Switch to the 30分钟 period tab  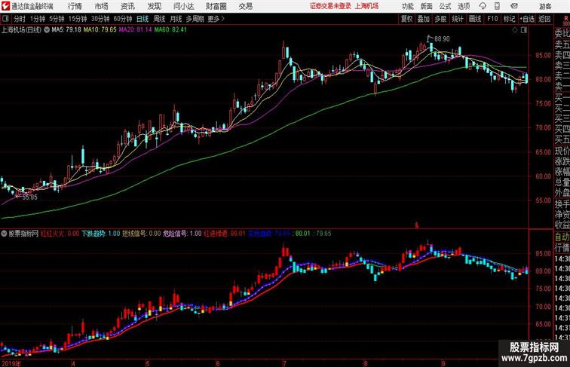(x=100, y=19)
